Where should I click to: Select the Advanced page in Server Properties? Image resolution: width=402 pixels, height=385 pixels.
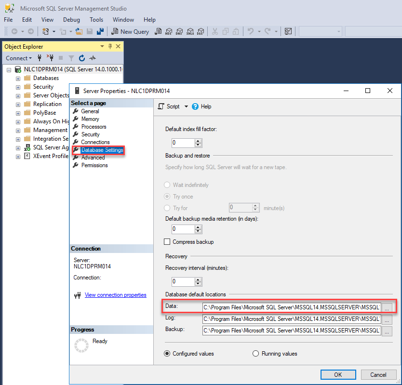point(93,158)
